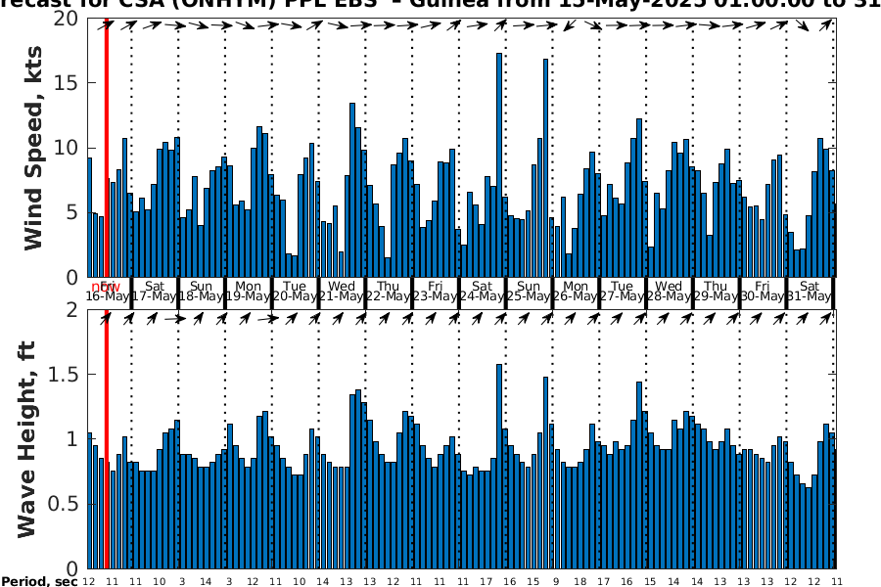The width and height of the screenshot is (881, 587).
Task: Select the 'Sat 31-May' date label
Action: [810, 291]
